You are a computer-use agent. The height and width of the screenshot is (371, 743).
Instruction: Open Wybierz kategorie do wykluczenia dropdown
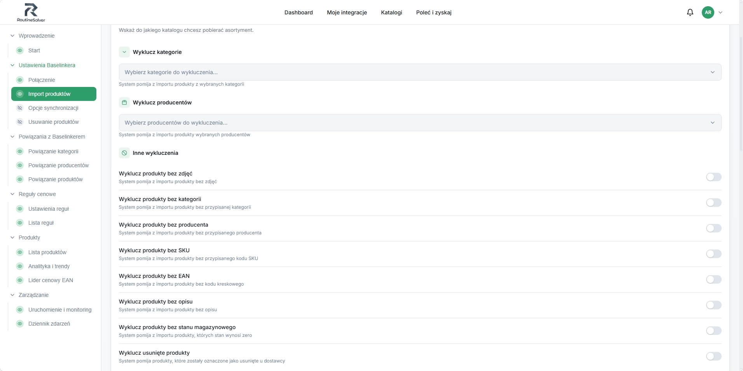click(420, 72)
